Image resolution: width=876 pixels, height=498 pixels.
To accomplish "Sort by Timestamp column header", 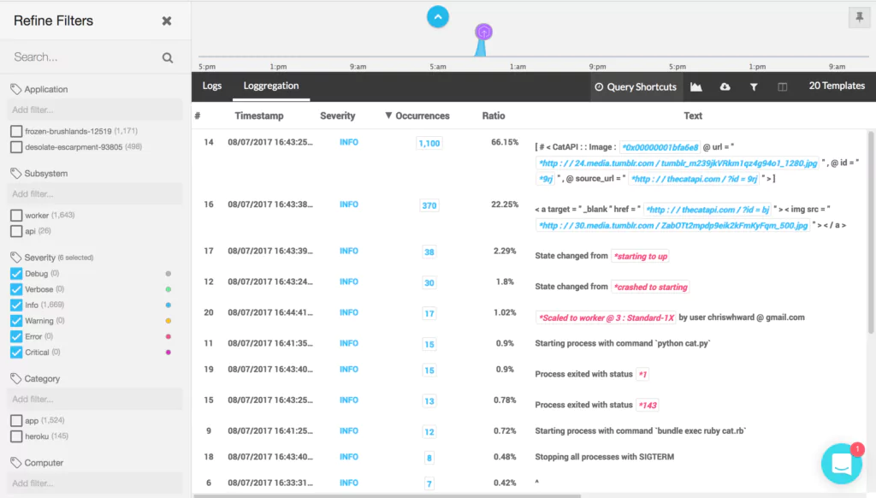I will tap(258, 116).
